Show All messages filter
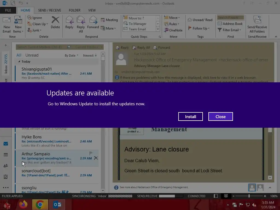The image size is (280, 210). (x=19, y=55)
